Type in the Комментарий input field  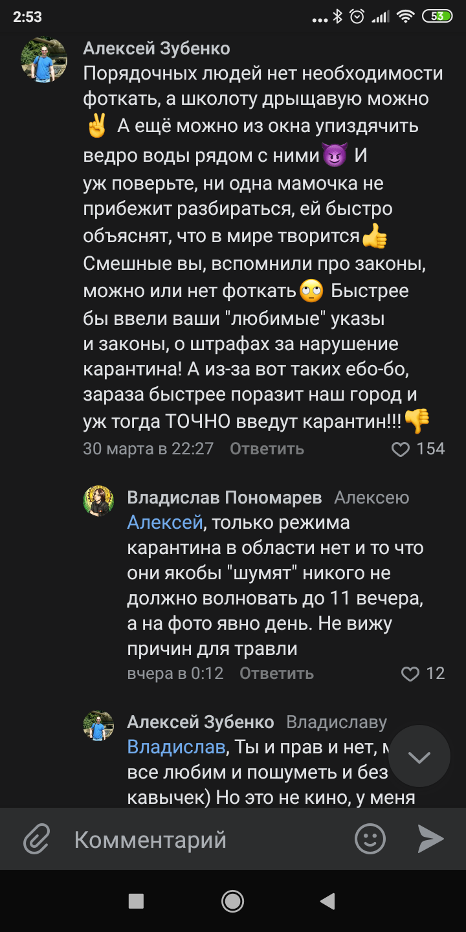point(207,839)
